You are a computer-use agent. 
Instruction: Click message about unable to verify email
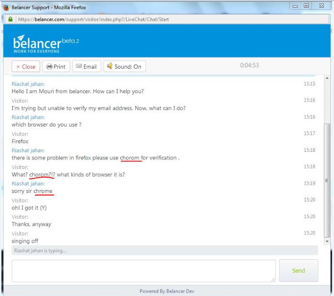click(98, 108)
